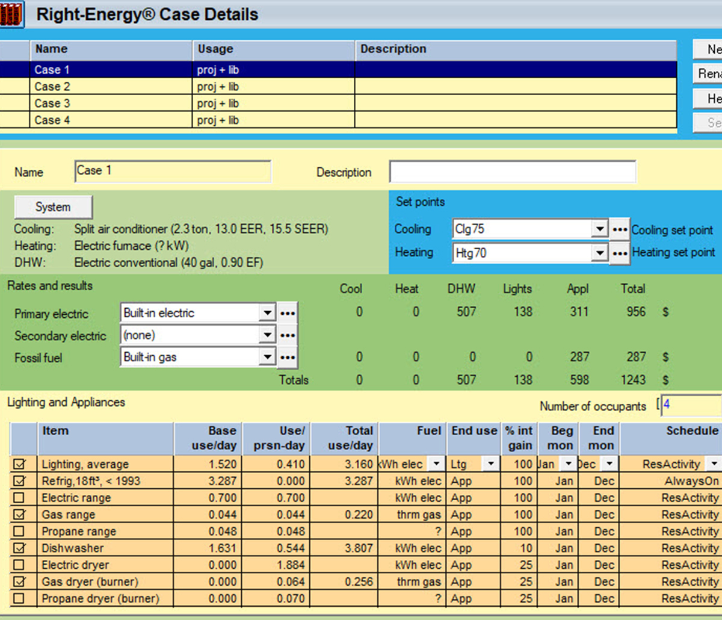This screenshot has width=722, height=620.
Task: Click the ellipsis icon beside Heating set point
Action: [x=620, y=253]
